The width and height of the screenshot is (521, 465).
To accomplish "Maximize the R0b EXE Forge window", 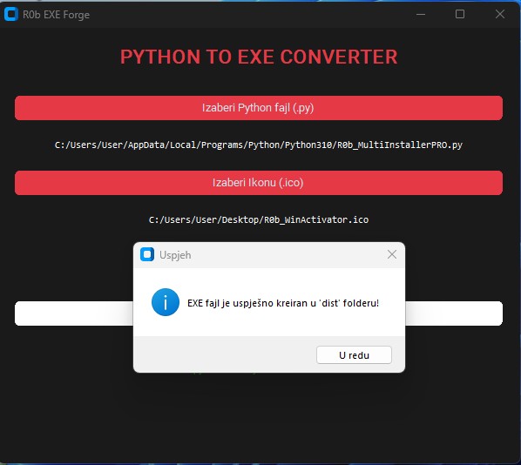I will (460, 14).
